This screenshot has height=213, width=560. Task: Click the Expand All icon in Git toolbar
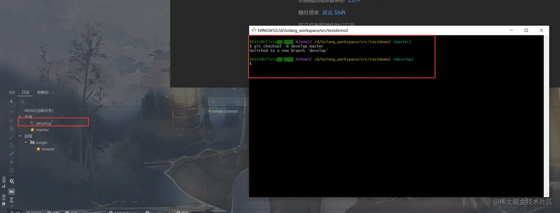11,200
